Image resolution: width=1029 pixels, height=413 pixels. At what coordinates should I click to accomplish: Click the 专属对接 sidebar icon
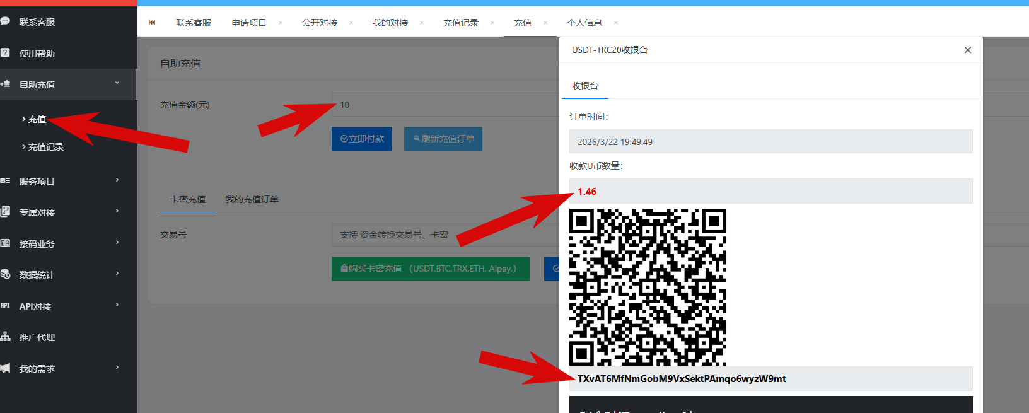5,212
